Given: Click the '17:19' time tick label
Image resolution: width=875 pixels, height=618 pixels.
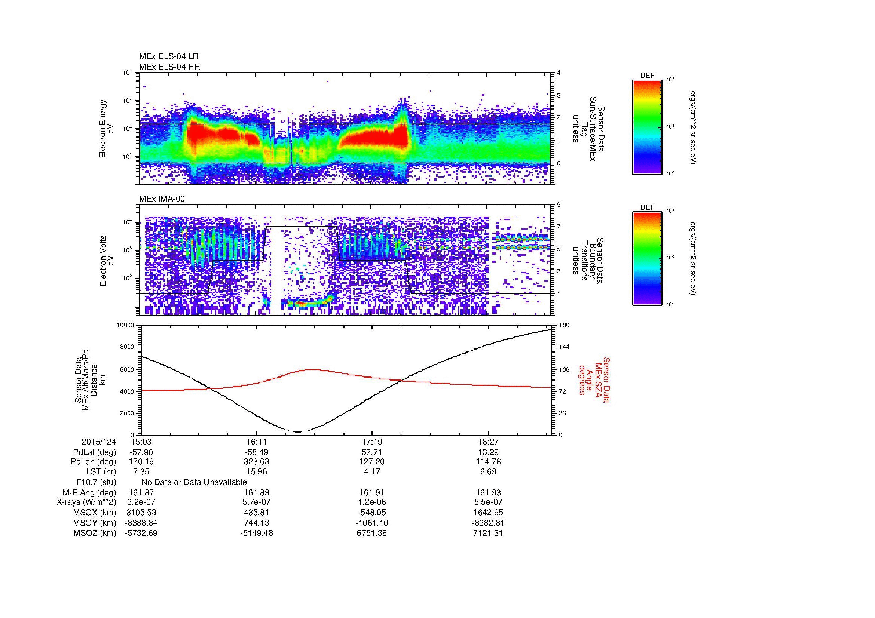Looking at the screenshot, I should (372, 442).
